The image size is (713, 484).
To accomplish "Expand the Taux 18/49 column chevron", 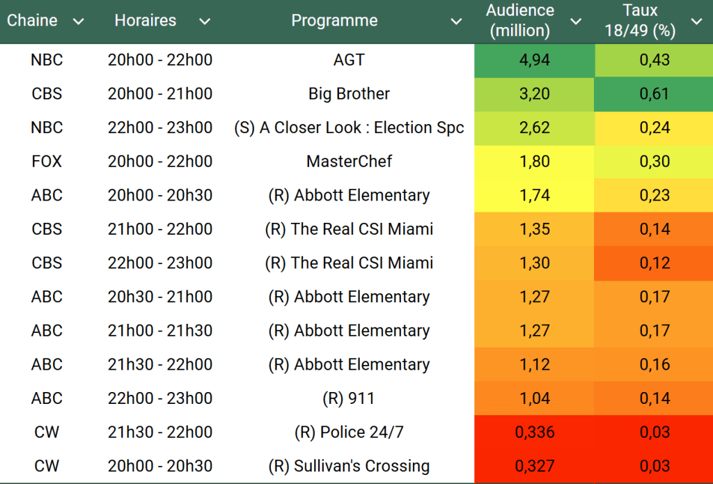I will [x=696, y=22].
